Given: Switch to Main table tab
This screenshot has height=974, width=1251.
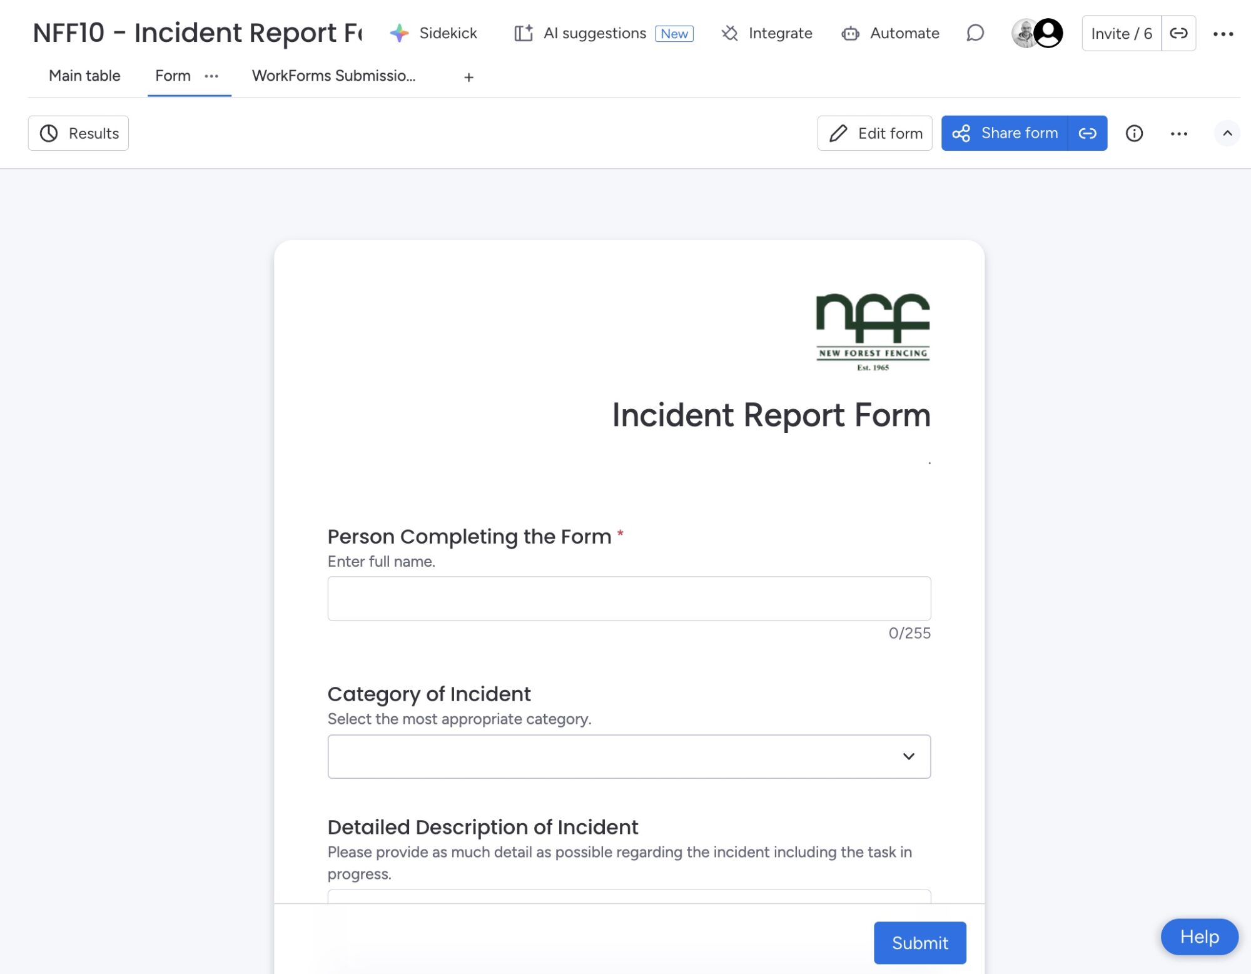Looking at the screenshot, I should click(84, 76).
